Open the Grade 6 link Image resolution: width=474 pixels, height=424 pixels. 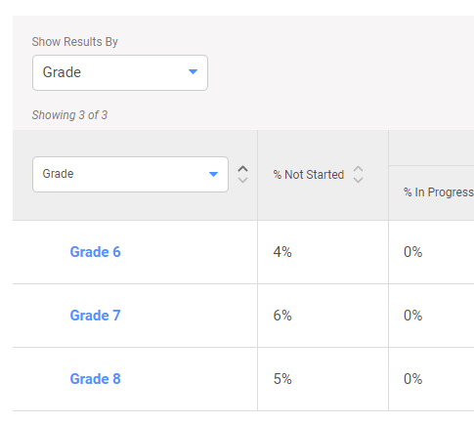95,252
